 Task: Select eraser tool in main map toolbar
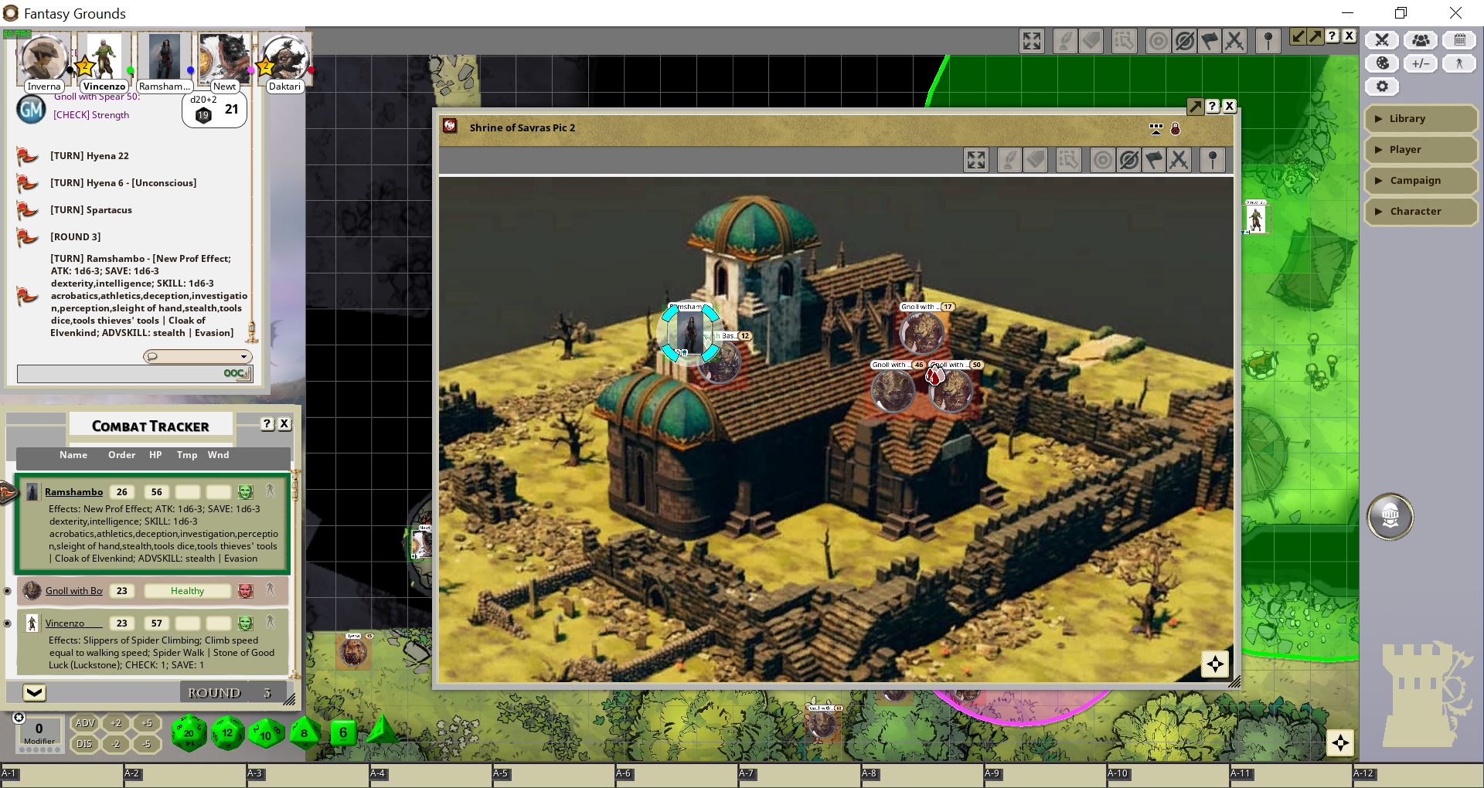click(1091, 41)
